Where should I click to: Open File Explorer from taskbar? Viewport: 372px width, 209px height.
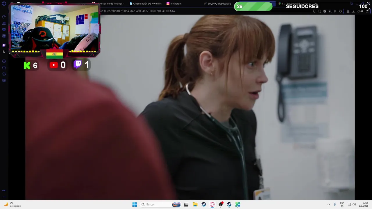(x=195, y=204)
